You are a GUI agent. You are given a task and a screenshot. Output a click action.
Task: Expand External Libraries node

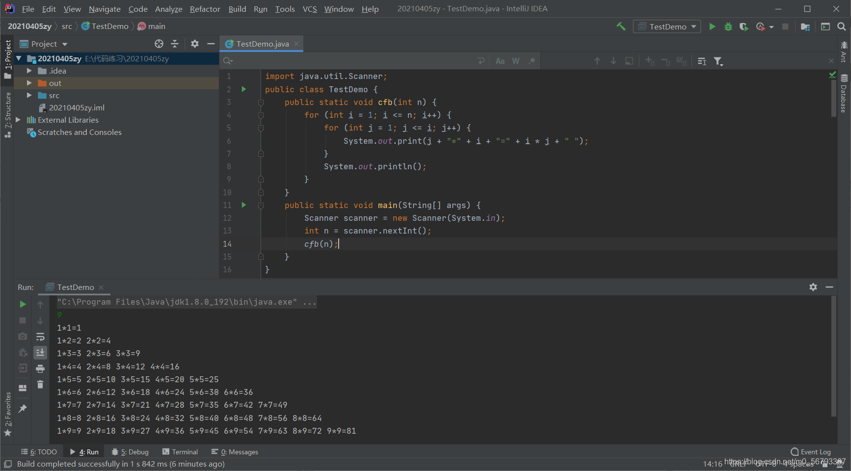click(19, 120)
